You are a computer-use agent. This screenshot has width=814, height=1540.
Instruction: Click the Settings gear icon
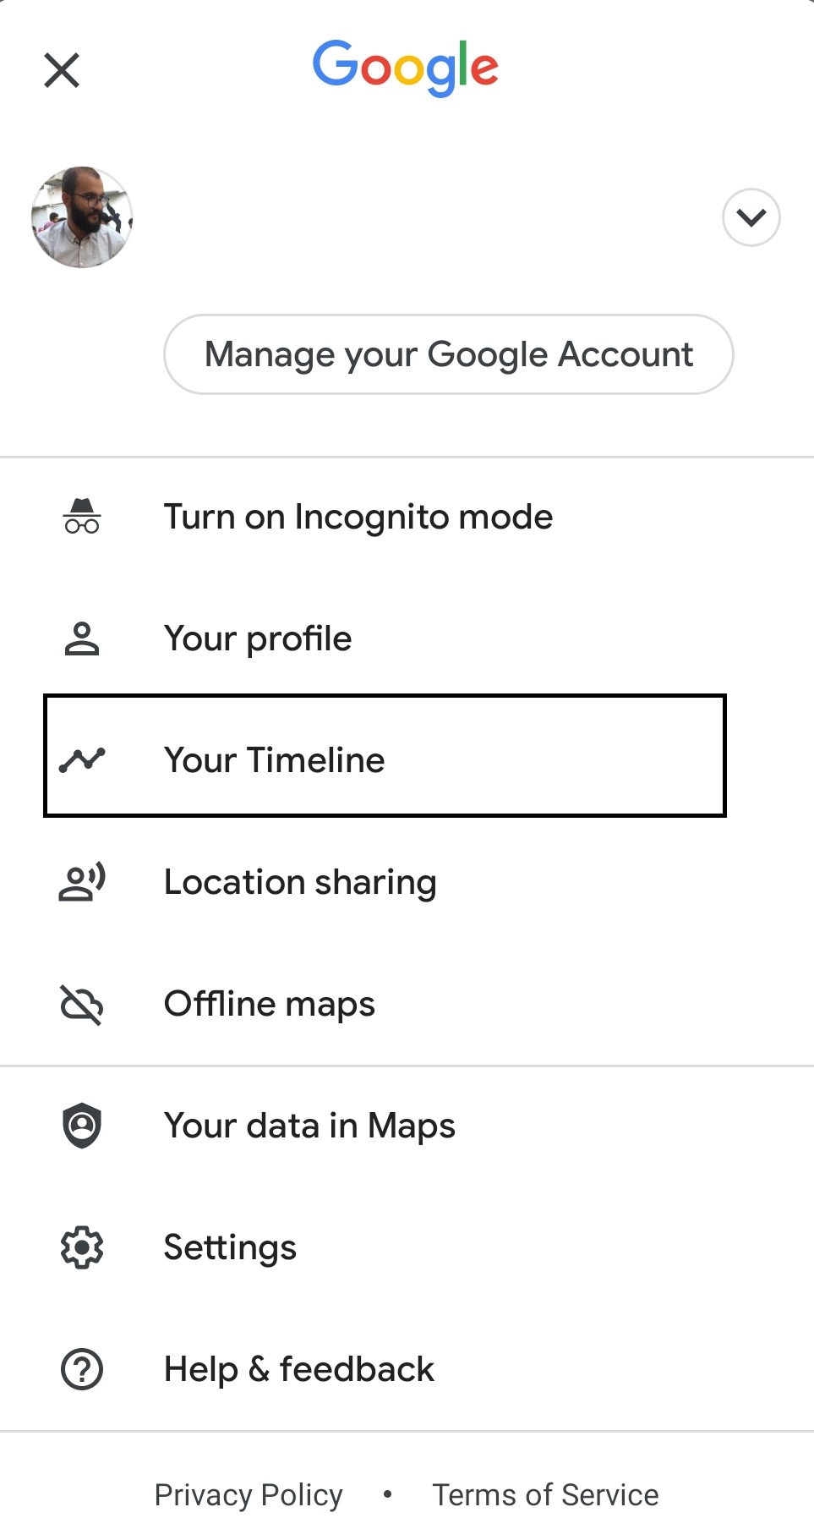(x=82, y=1247)
